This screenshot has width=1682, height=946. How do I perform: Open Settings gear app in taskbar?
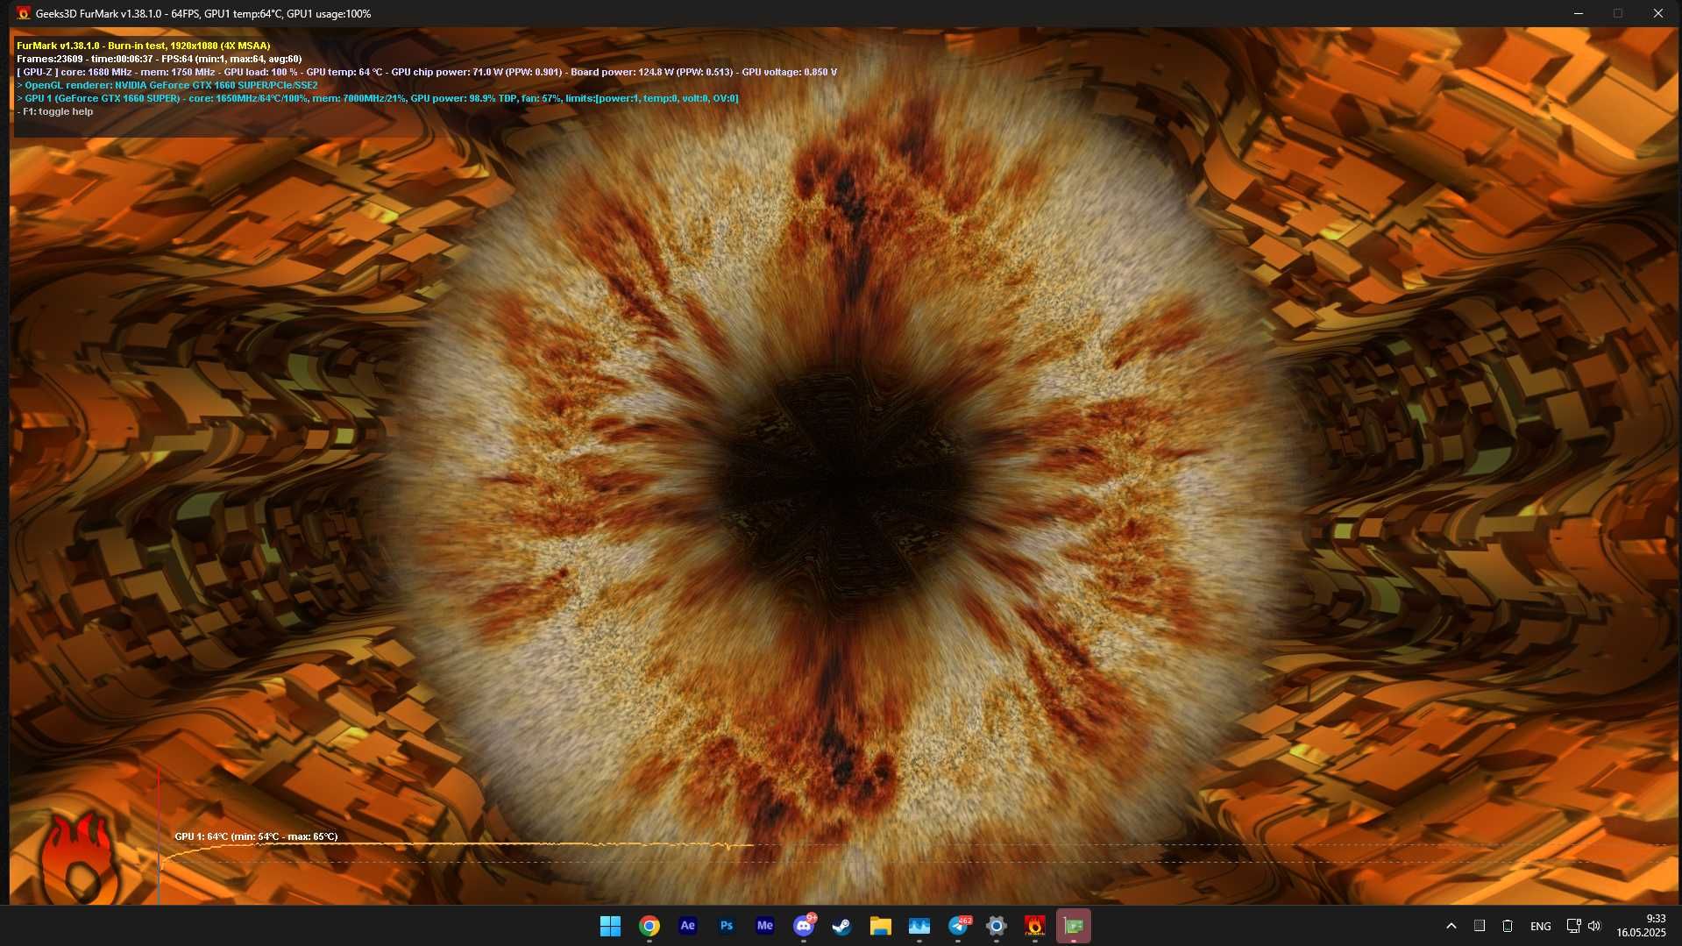tap(996, 926)
